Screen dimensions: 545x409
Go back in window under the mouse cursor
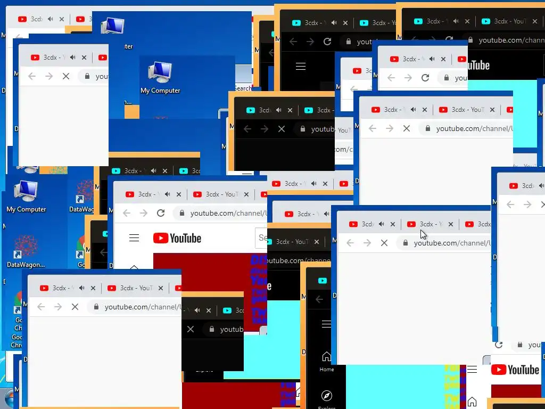(x=350, y=243)
